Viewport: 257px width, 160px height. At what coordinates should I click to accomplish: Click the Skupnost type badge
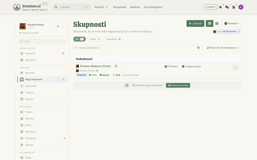click(x=81, y=75)
